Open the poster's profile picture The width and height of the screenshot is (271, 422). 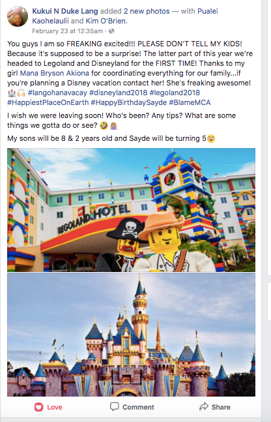click(18, 16)
